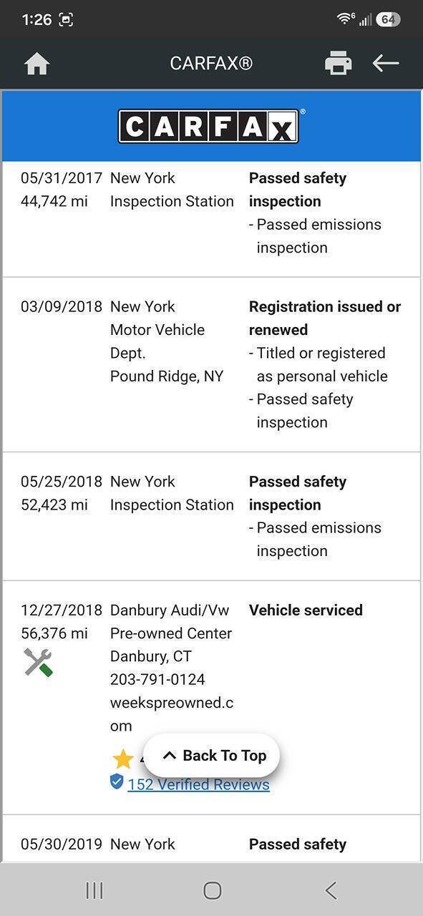Tap the blue verified shield icon

click(x=117, y=782)
